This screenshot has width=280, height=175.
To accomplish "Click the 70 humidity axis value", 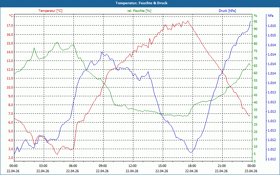I will pyautogui.click(x=255, y=58).
